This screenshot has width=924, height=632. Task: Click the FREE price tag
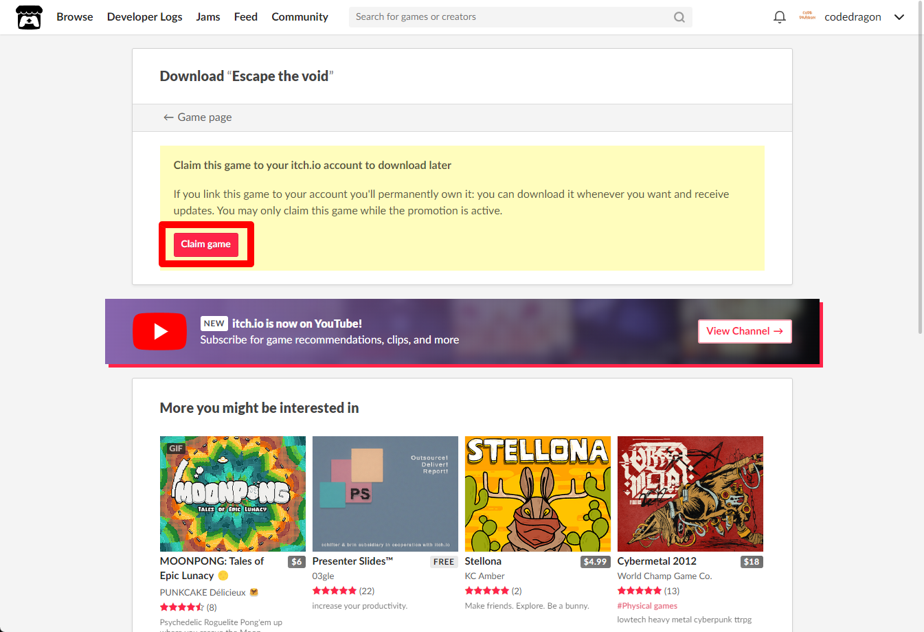(x=444, y=562)
